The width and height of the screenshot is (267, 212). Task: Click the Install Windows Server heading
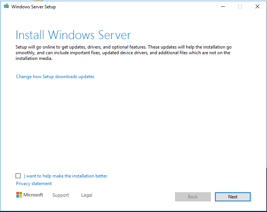[x=73, y=35]
